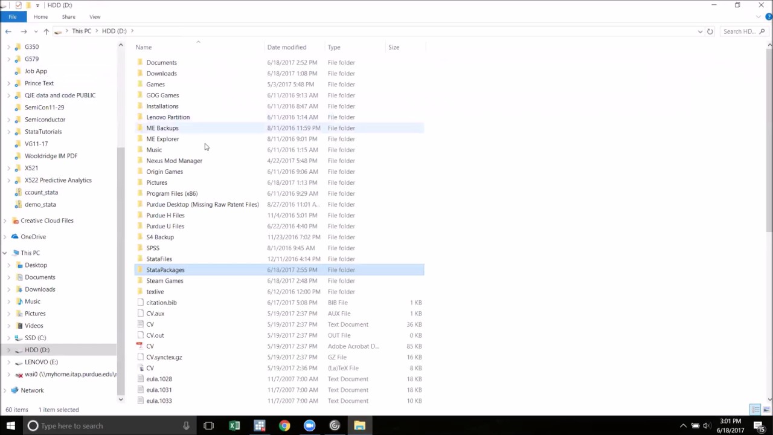Go up one folder level
773x435 pixels.
pyautogui.click(x=46, y=31)
